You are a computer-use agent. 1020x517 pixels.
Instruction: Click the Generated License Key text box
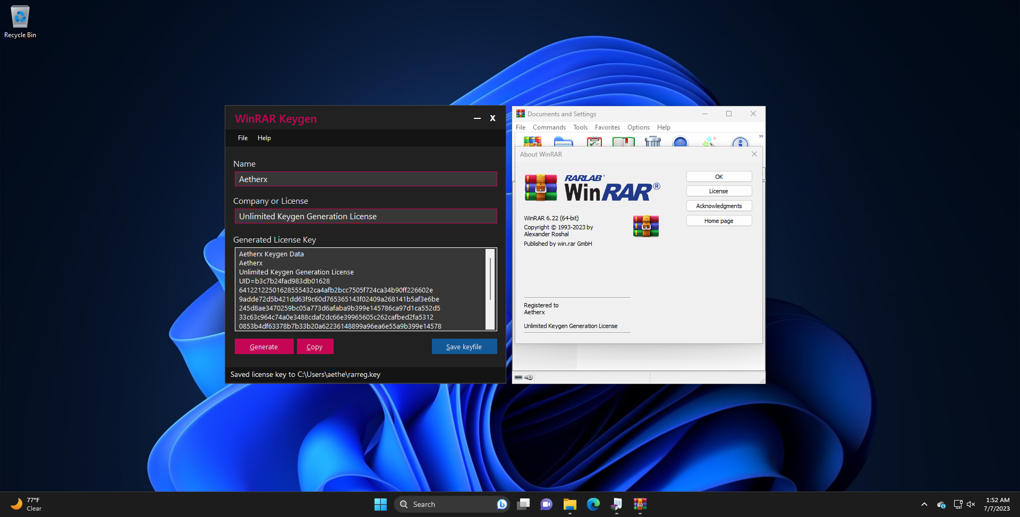pos(366,289)
